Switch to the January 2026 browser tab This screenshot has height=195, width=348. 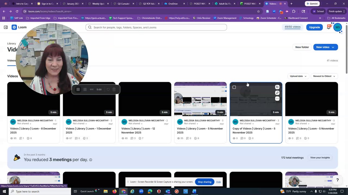pos(73,4)
